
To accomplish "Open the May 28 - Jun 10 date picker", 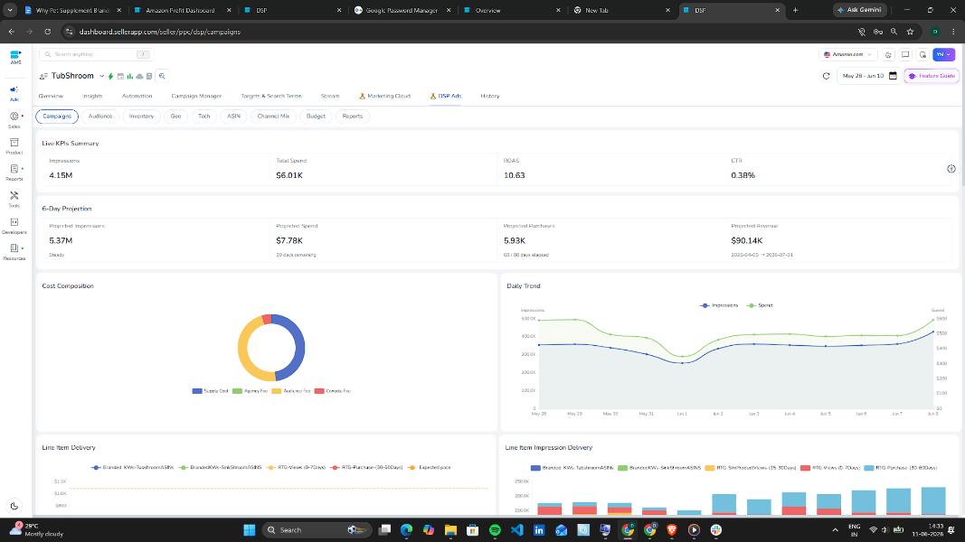I will click(x=869, y=76).
